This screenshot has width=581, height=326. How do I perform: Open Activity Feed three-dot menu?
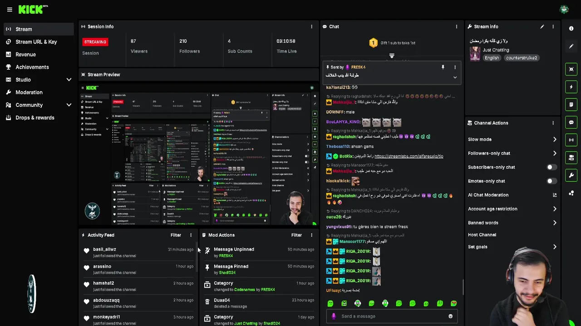coord(191,235)
